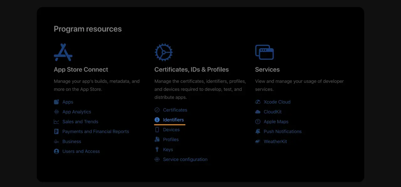
Task: Open the Push Notifications link
Action: pos(283,132)
